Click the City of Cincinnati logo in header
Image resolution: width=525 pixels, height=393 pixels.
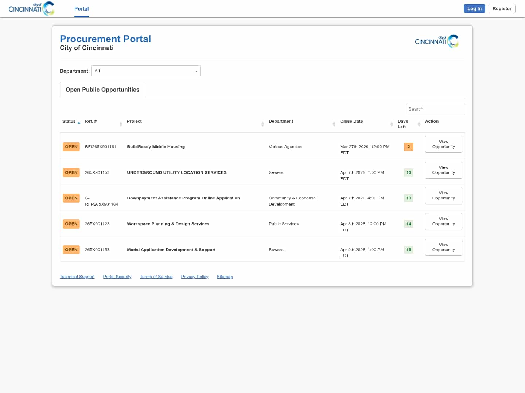click(x=31, y=9)
